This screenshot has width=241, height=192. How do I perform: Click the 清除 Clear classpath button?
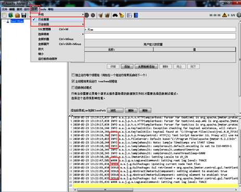point(145,110)
